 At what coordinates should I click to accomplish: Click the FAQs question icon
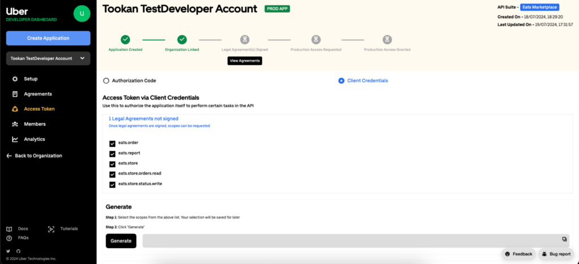point(9,238)
